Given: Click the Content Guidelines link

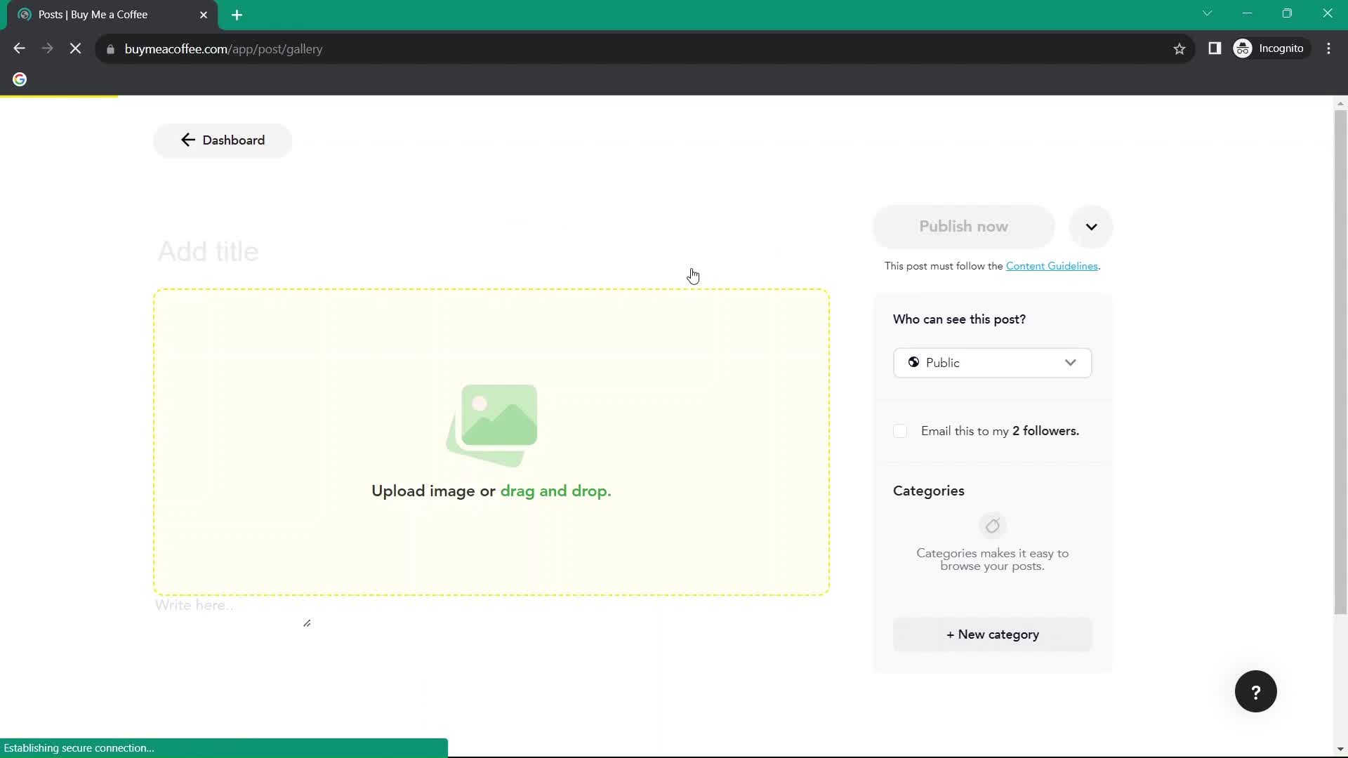Looking at the screenshot, I should tap(1052, 265).
